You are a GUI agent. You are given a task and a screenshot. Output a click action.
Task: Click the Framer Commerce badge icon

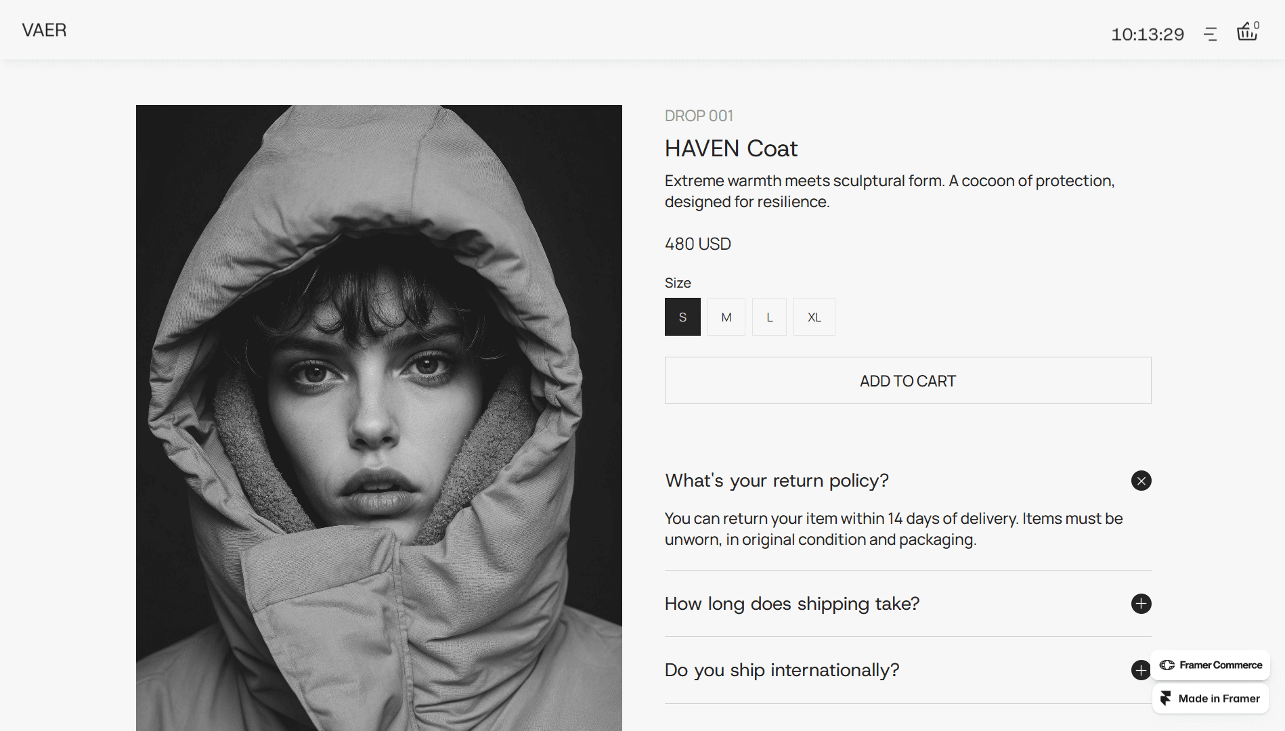(x=1168, y=665)
